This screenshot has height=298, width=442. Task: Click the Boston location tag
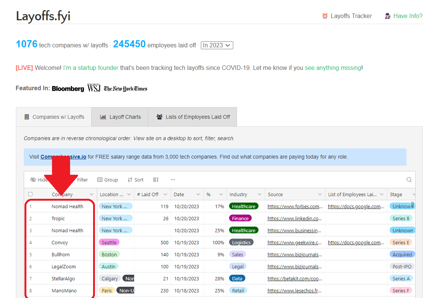(109, 254)
